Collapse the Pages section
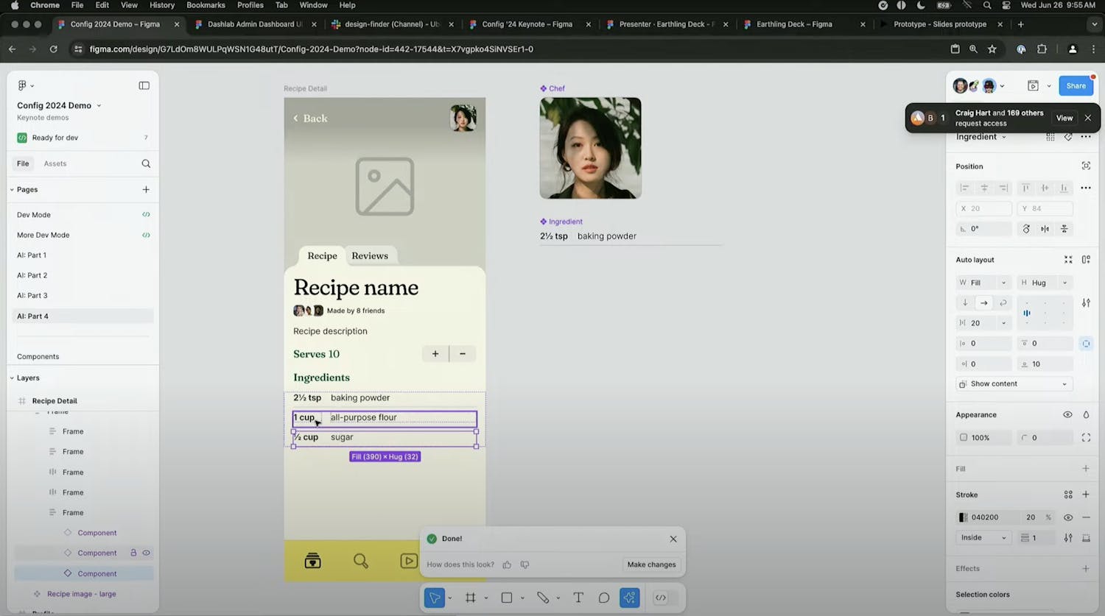The height and width of the screenshot is (616, 1105). [12, 190]
